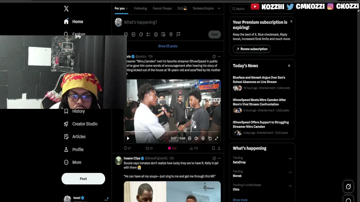Add a new timeline tab with plus
The image size is (360, 202).
[219, 8]
